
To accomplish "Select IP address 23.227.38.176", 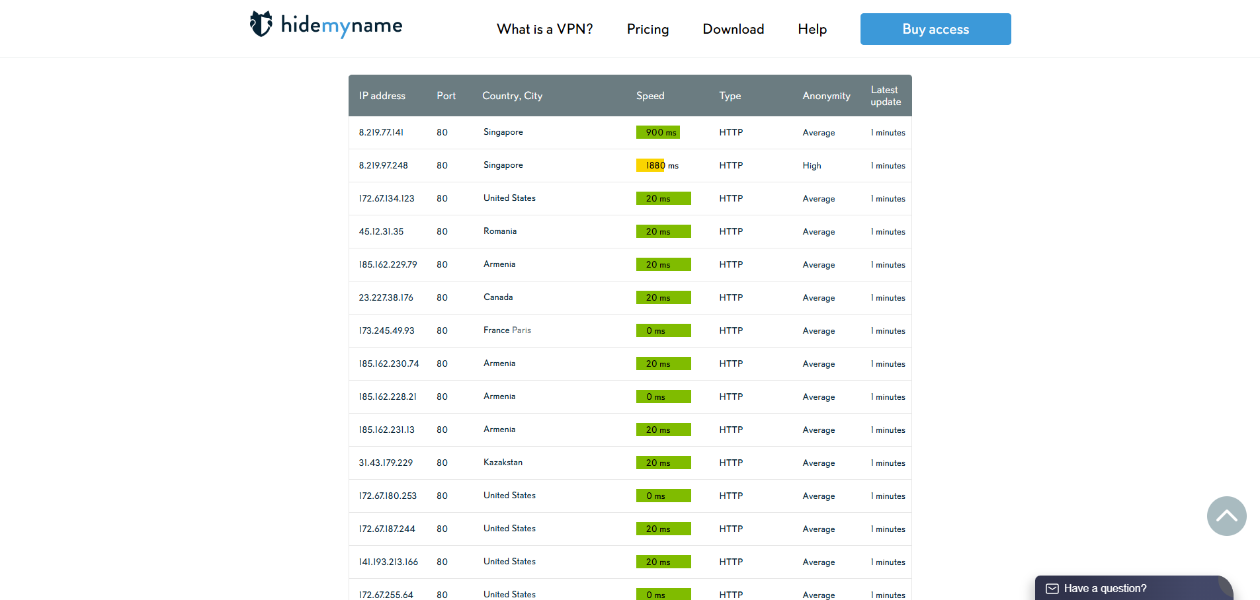I will (x=386, y=297).
